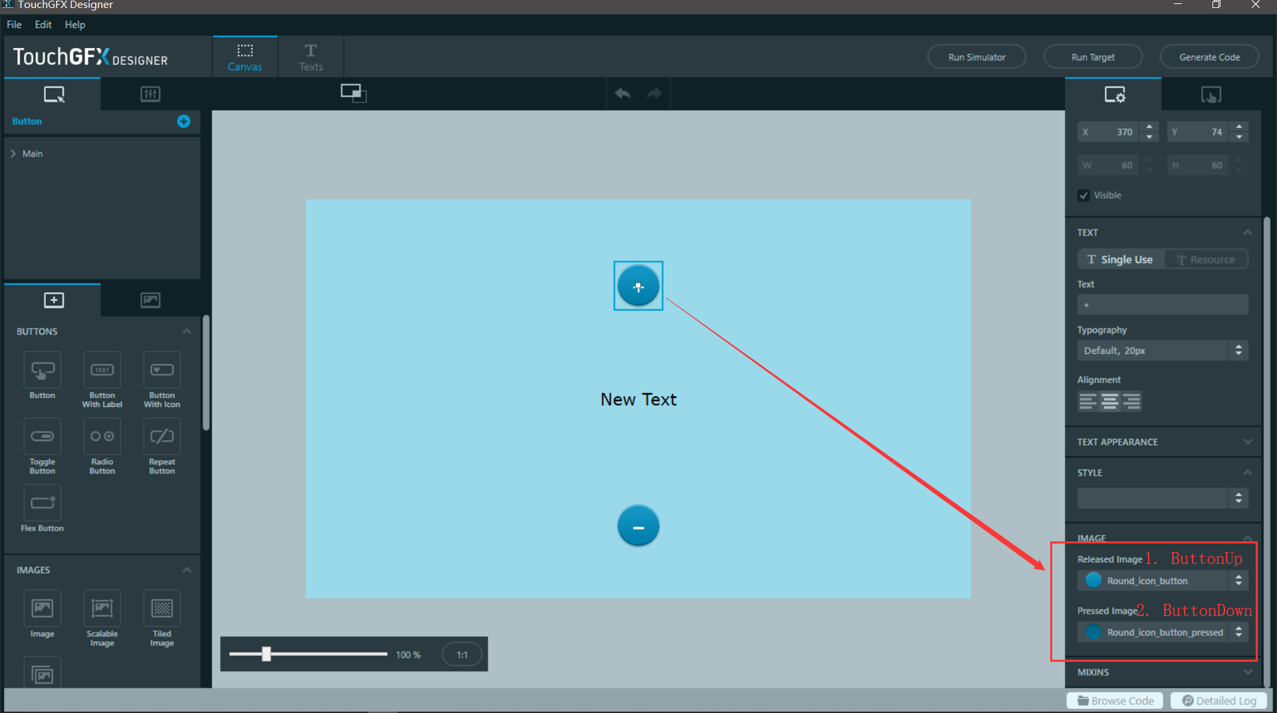Open the Style dropdown

(1163, 498)
